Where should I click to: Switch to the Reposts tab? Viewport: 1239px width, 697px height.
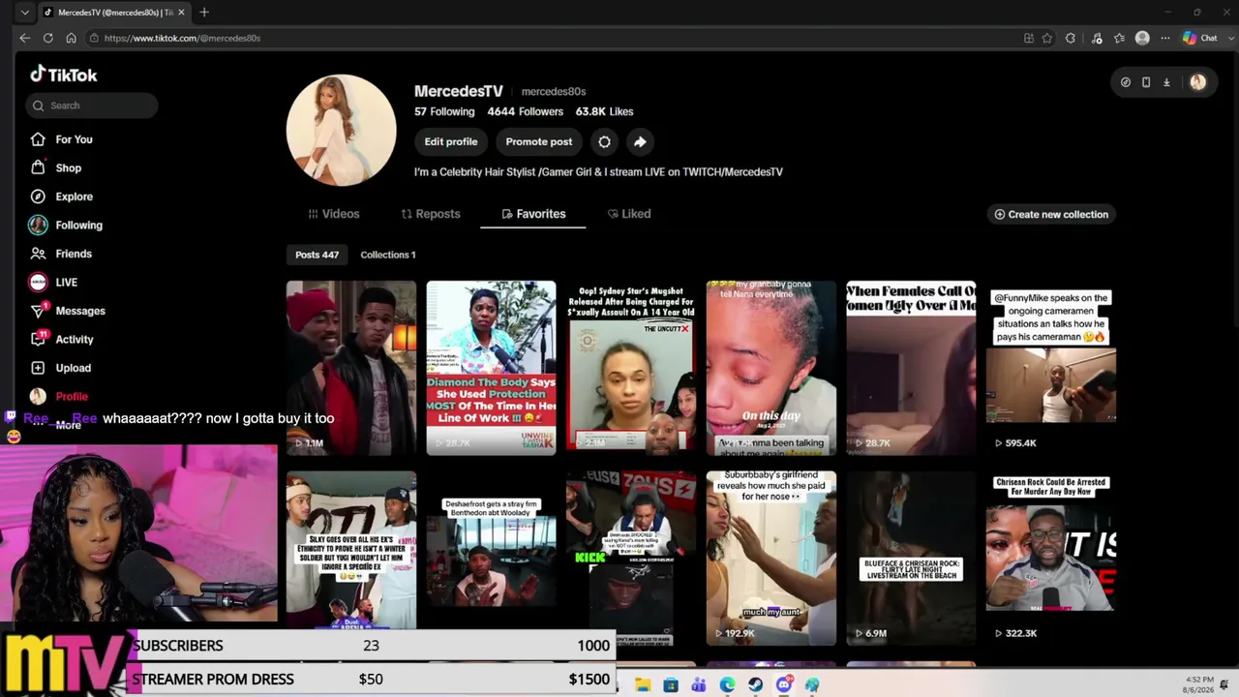[431, 214]
